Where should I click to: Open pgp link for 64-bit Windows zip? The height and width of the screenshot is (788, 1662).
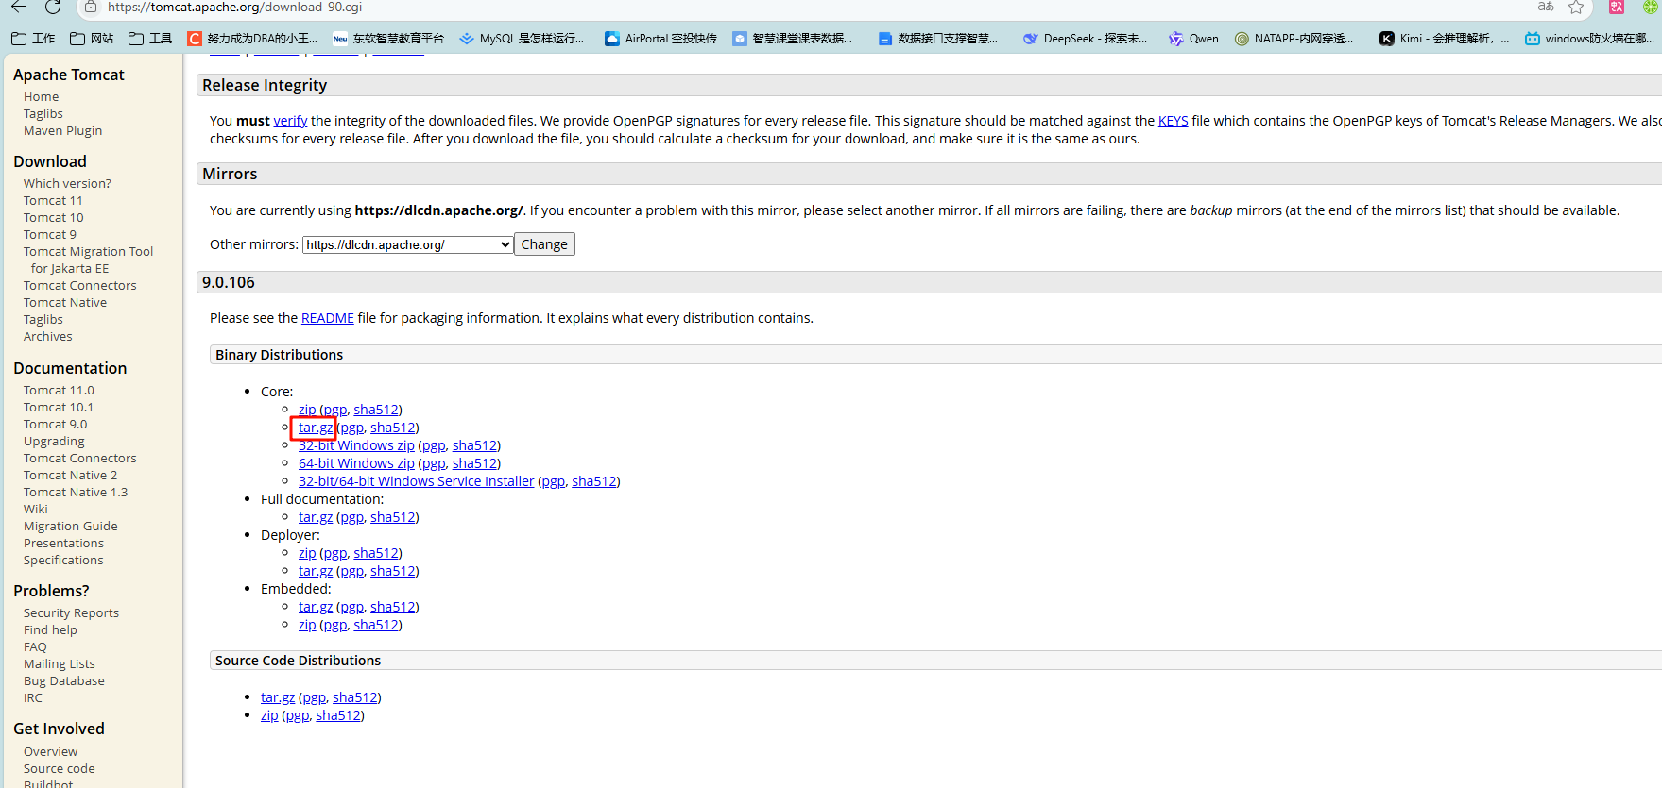pyautogui.click(x=434, y=463)
